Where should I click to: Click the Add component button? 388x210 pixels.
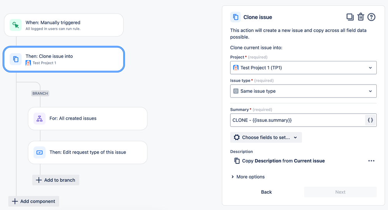(34, 201)
